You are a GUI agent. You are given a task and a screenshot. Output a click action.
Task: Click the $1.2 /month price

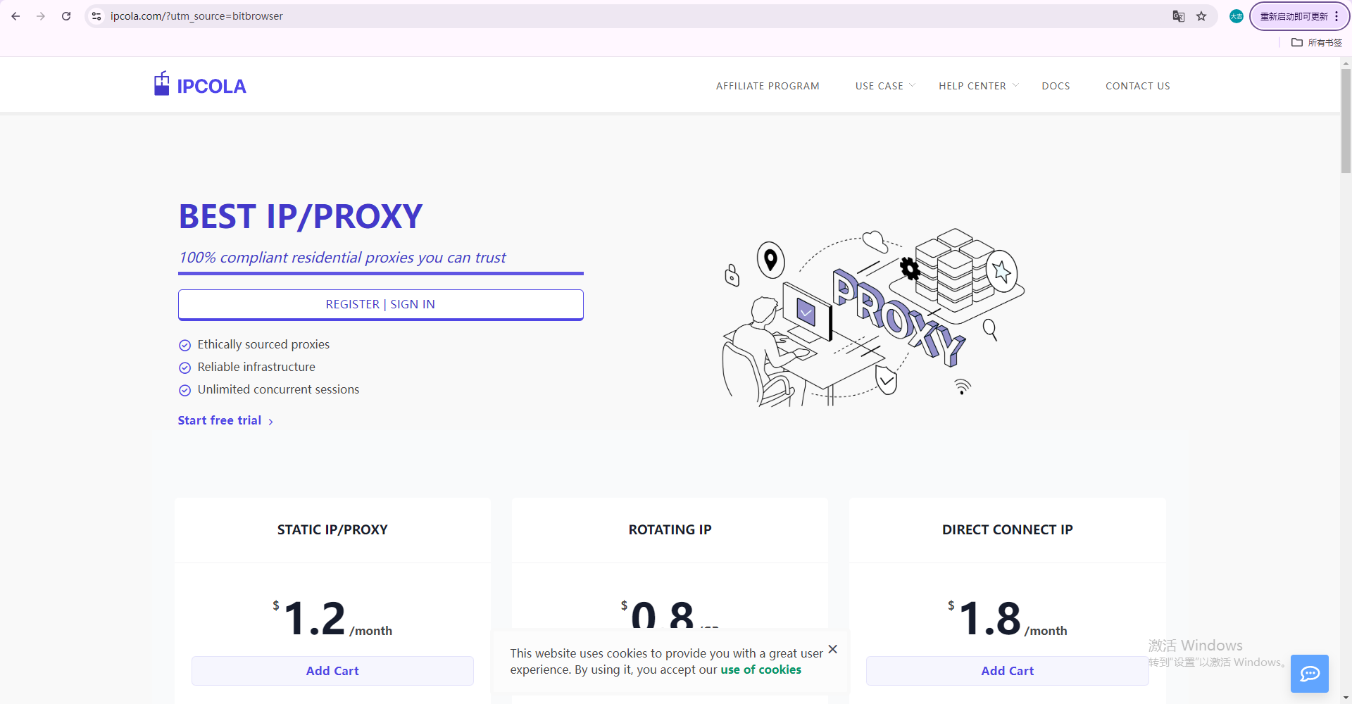[x=332, y=618]
